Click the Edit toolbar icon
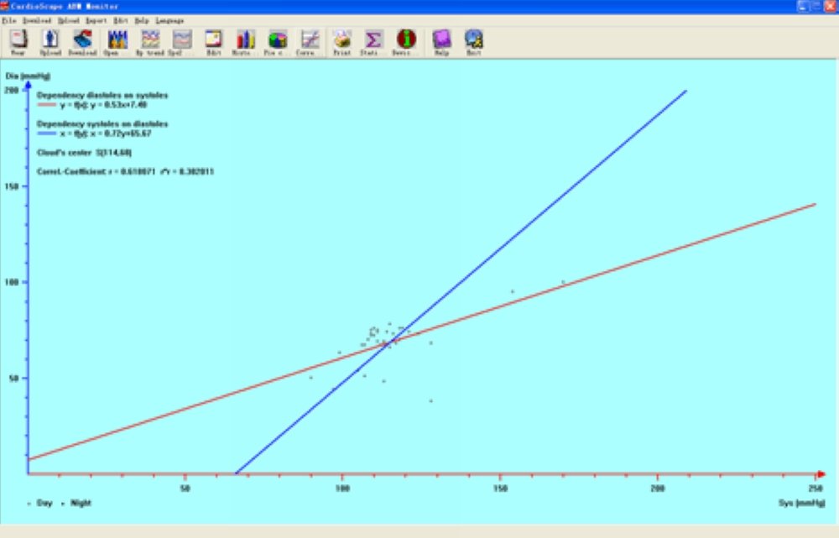 (213, 43)
